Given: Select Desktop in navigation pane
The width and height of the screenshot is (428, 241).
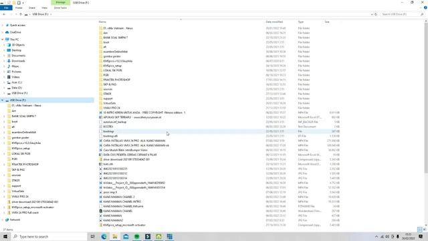Looking at the screenshot, I should (x=16, y=50).
